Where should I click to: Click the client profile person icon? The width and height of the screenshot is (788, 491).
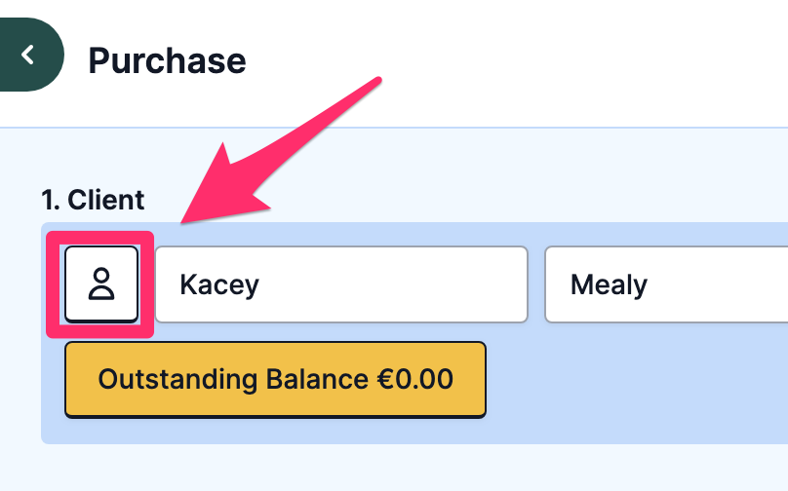(x=101, y=284)
